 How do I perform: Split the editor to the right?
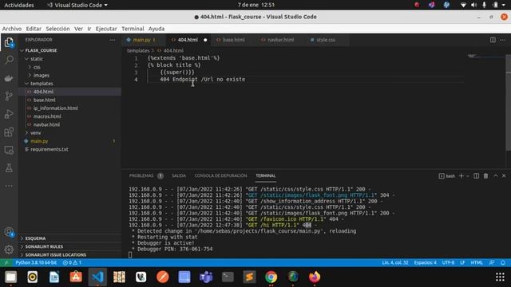(493, 40)
